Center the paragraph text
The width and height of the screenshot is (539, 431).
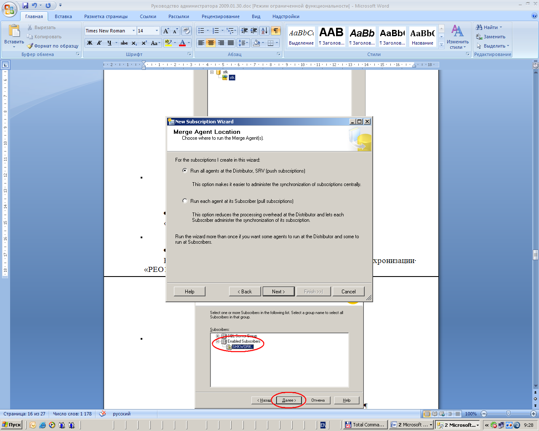[211, 43]
